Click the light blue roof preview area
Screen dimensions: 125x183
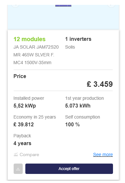(x=63, y=17)
